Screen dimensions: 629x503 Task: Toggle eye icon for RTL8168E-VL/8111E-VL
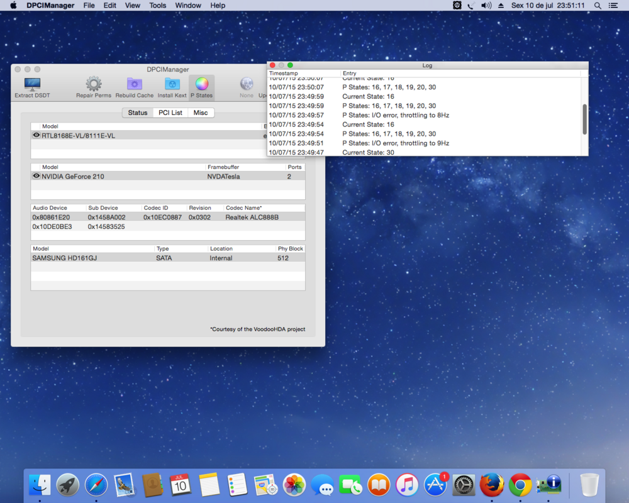coord(36,135)
